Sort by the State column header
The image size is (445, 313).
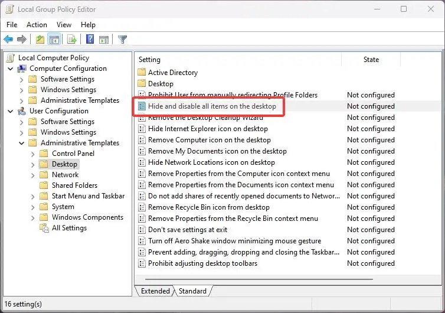pos(371,60)
